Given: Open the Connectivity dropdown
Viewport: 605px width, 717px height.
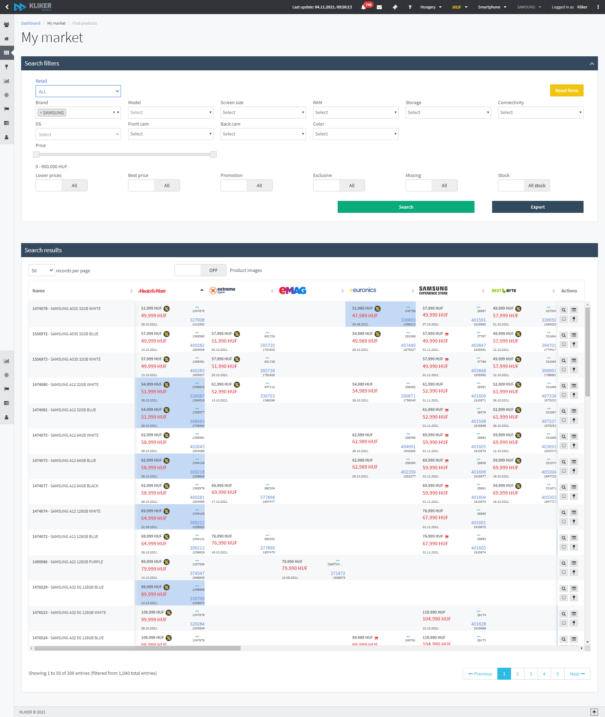Looking at the screenshot, I should (541, 113).
